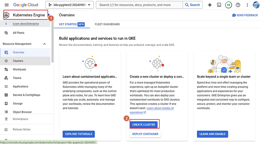Click the Clusters sidebar icon
This screenshot has width=261, height=144.
tap(6, 61)
